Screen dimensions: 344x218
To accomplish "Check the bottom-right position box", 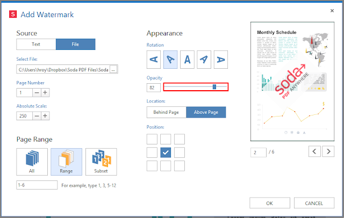I will [180, 166].
